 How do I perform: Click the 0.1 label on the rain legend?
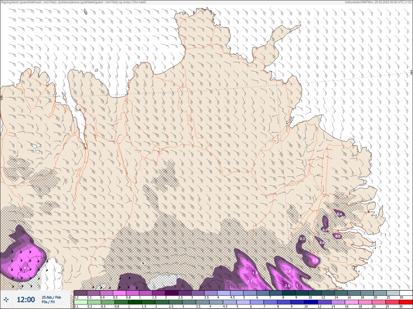(76, 306)
